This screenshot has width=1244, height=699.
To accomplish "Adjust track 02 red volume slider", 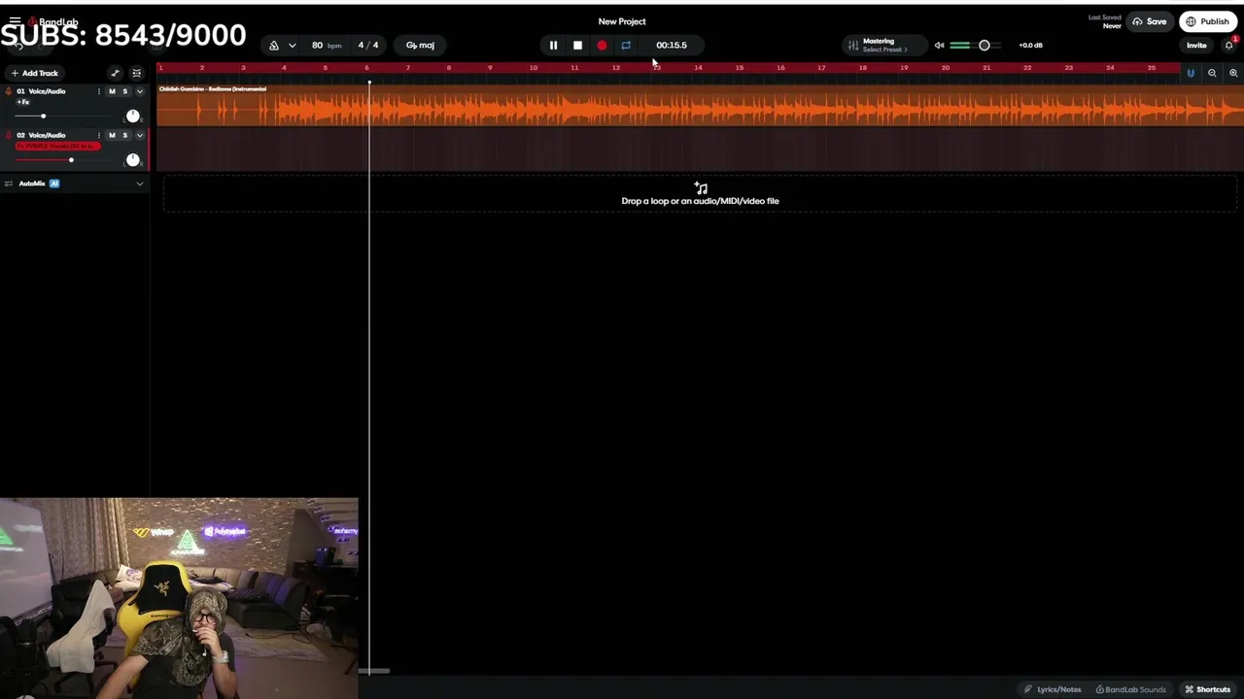I will pyautogui.click(x=71, y=159).
